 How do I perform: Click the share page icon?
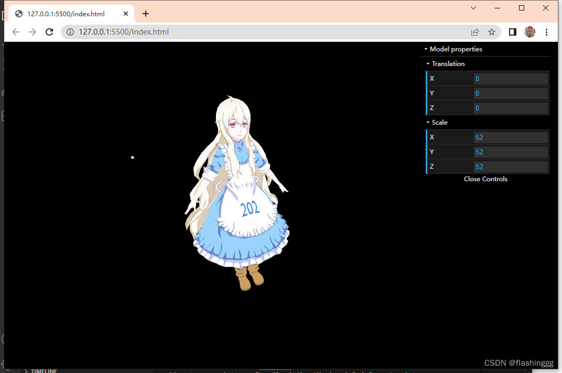pyautogui.click(x=475, y=32)
